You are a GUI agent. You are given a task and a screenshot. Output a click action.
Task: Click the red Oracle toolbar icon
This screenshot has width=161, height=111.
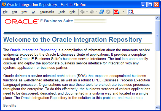tap(117, 12)
